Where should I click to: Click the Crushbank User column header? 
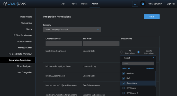point(53,39)
